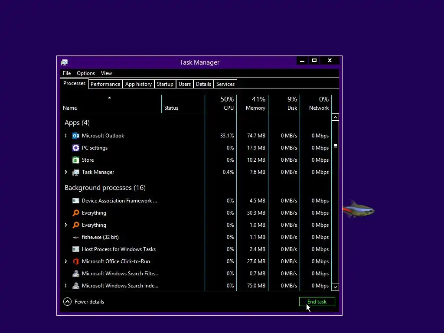Click the Device Association Framework icon
The width and height of the screenshot is (444, 333).
pos(75,201)
